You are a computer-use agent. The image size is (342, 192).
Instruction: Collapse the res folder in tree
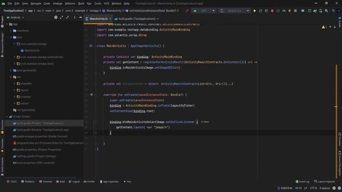coord(11,77)
